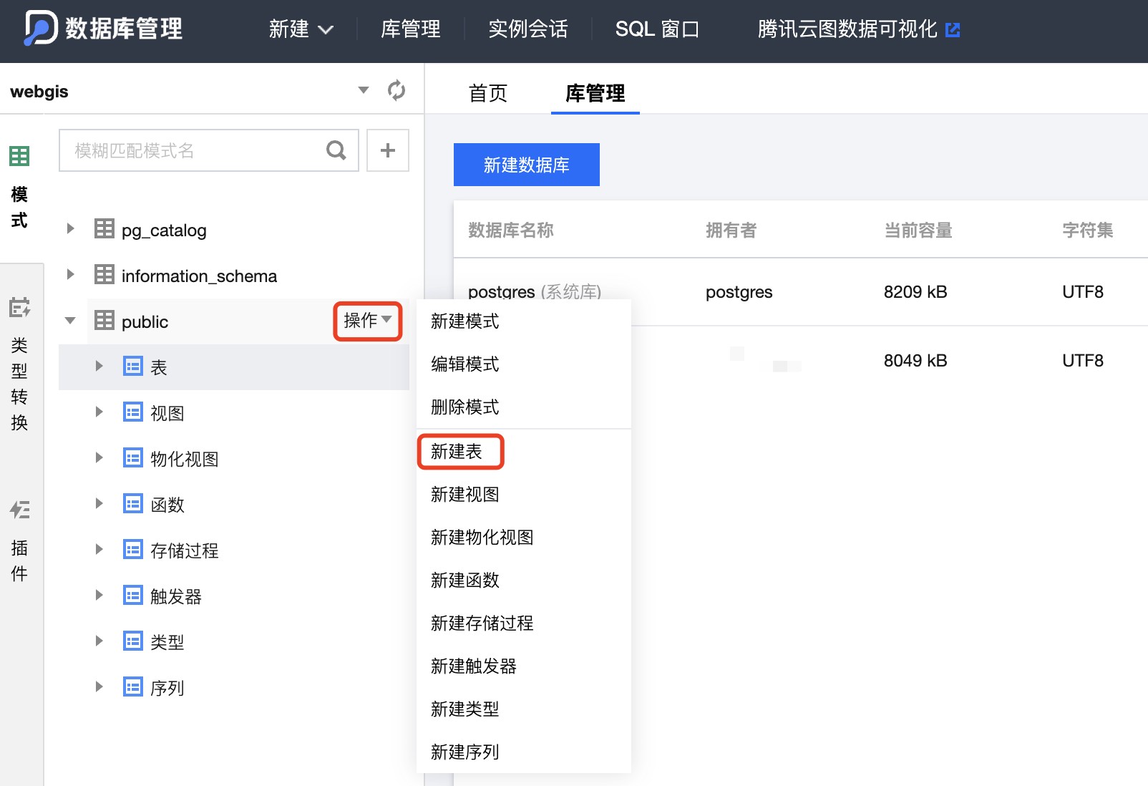
Task: Click the 新建数据库 button
Action: pyautogui.click(x=527, y=165)
